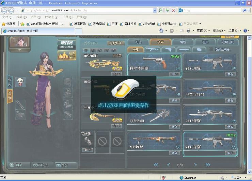252x181 pixels.
Task: Select tactical backpack slot 4
Action: click(x=107, y=50)
